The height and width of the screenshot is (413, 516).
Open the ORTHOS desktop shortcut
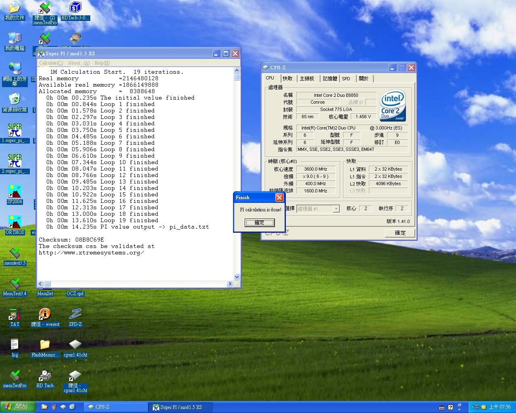coord(15,225)
